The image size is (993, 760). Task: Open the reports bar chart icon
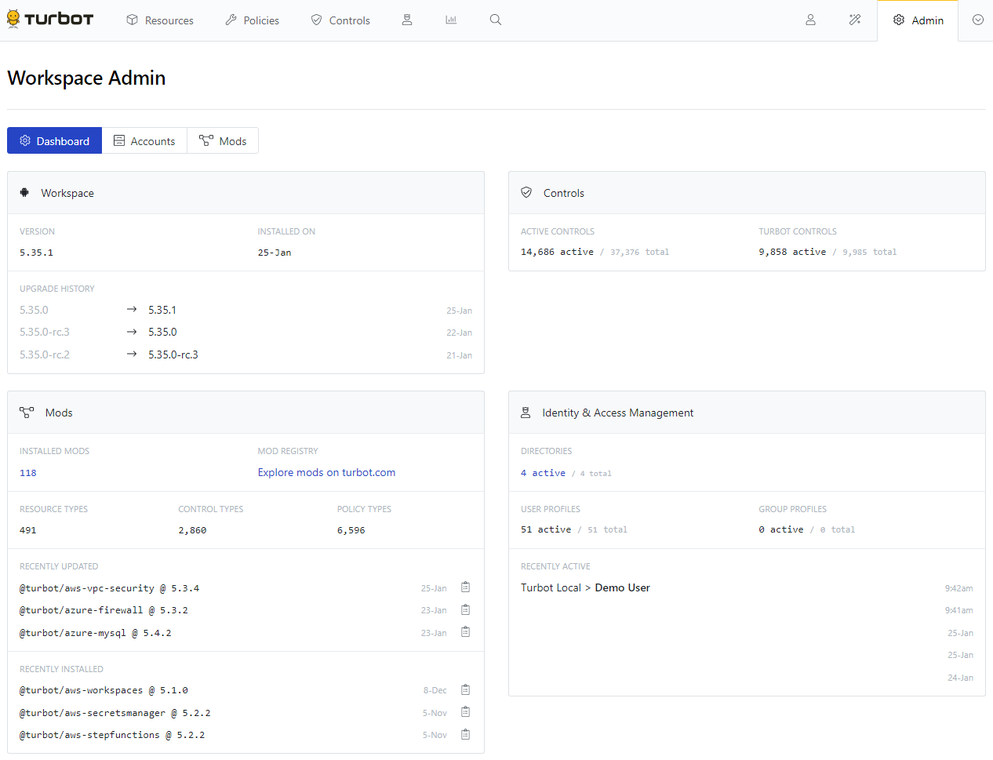point(451,20)
